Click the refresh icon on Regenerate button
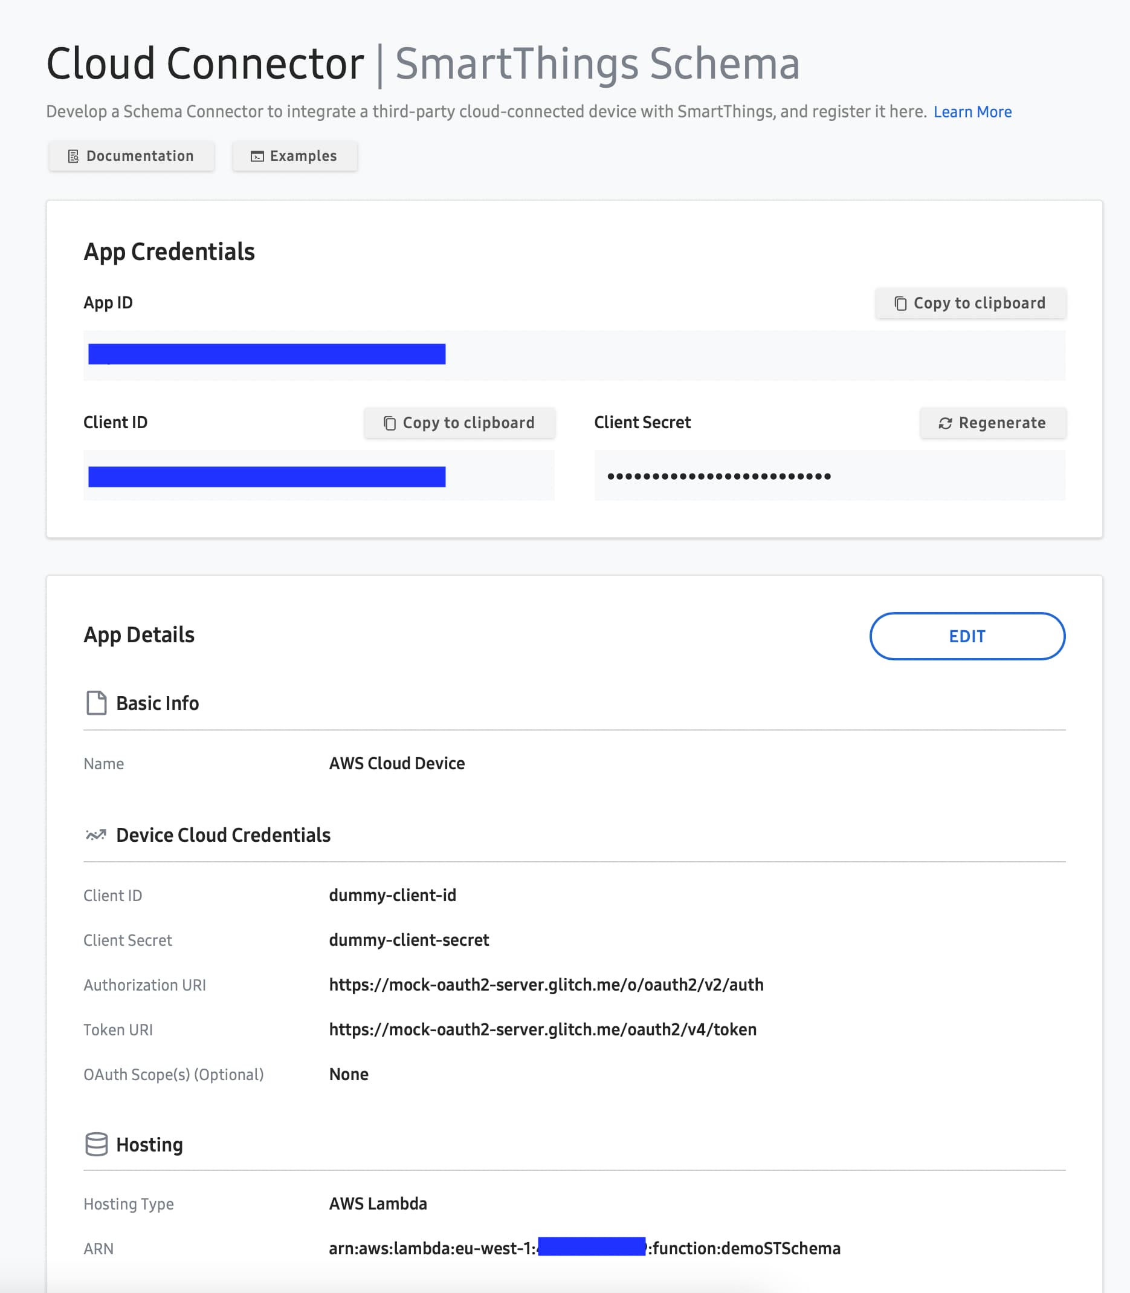This screenshot has width=1130, height=1293. (944, 423)
